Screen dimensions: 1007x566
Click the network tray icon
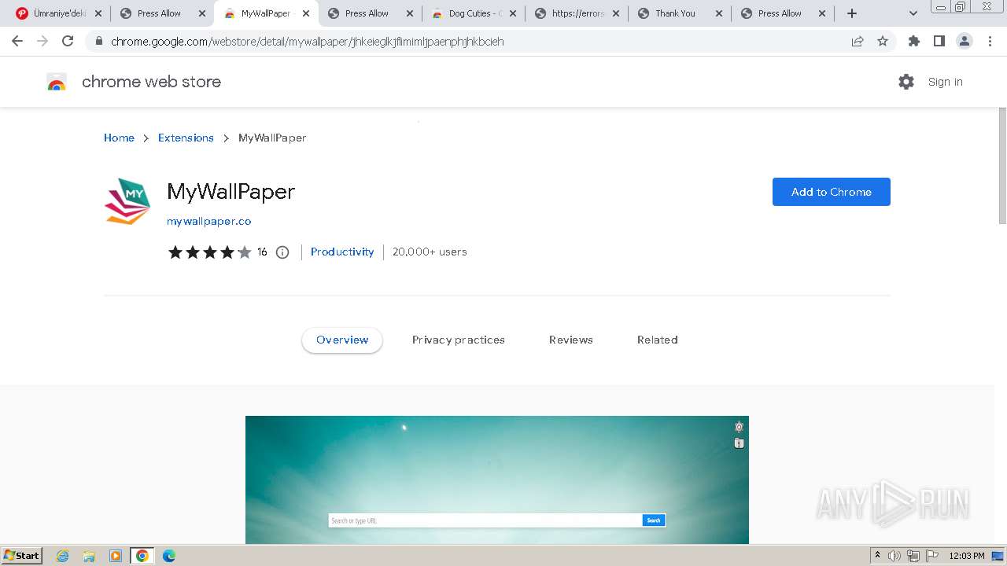tap(913, 556)
